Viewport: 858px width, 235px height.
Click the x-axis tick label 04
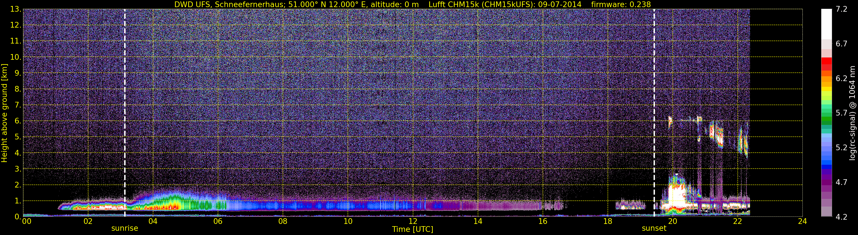[153, 221]
